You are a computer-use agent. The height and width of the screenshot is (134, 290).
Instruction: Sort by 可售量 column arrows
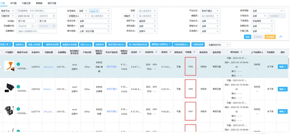tap(194, 52)
